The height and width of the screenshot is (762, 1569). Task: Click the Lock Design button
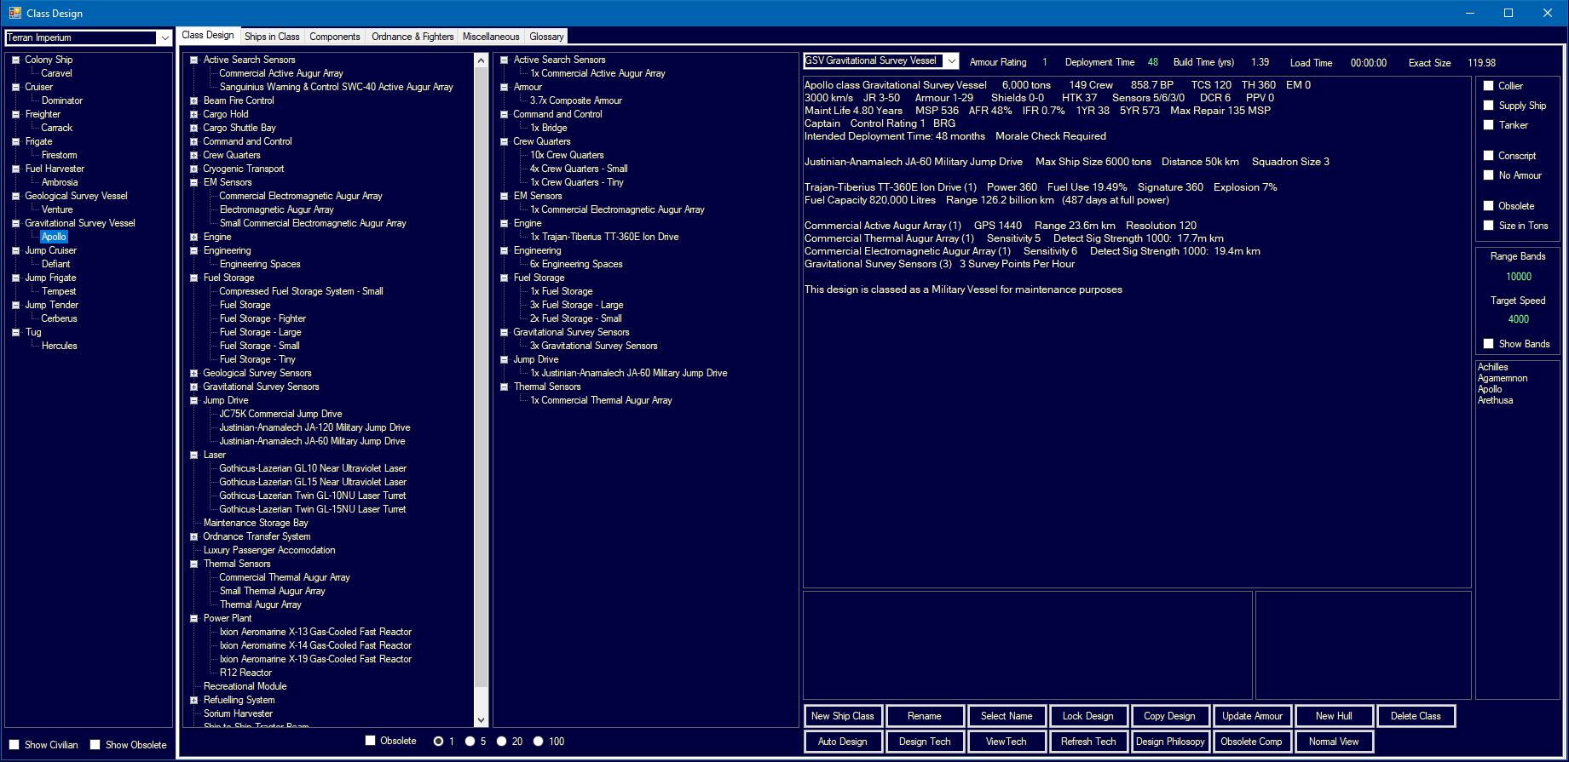1088,716
